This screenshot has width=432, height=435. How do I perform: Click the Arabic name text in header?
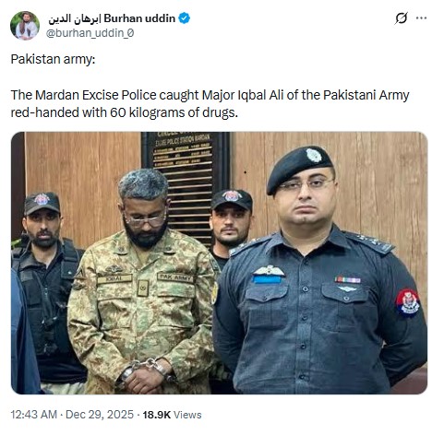[x=75, y=18]
